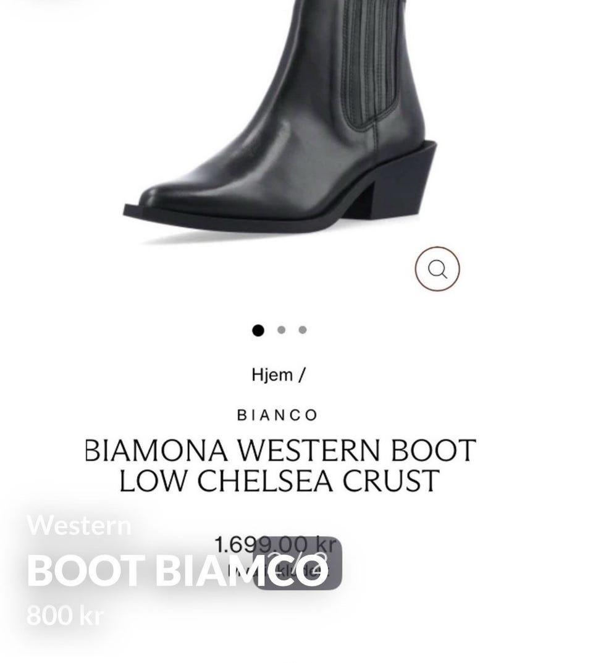Screen dimensions: 593x663
Task: Click the Western caption overlay text
Action: (78, 526)
